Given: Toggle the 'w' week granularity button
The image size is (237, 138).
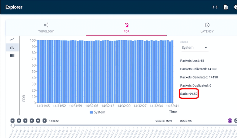Looking at the screenshot, I should click(19, 121).
